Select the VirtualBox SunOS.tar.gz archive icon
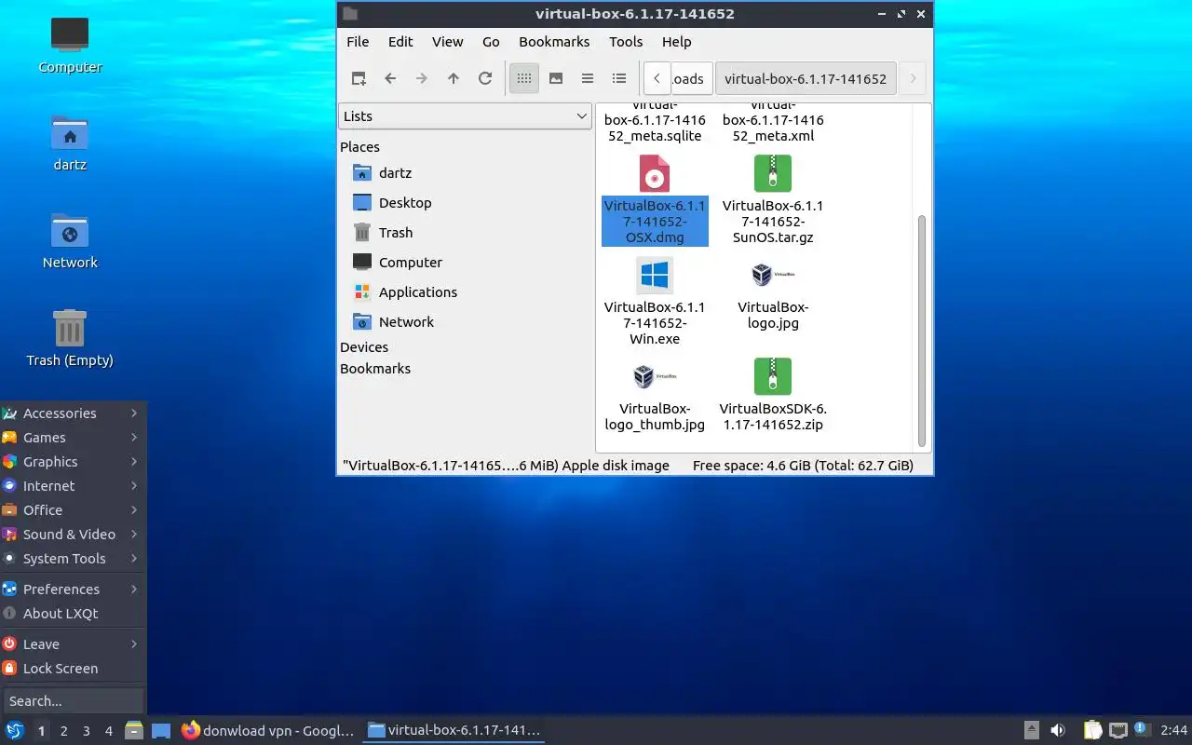 pos(773,174)
